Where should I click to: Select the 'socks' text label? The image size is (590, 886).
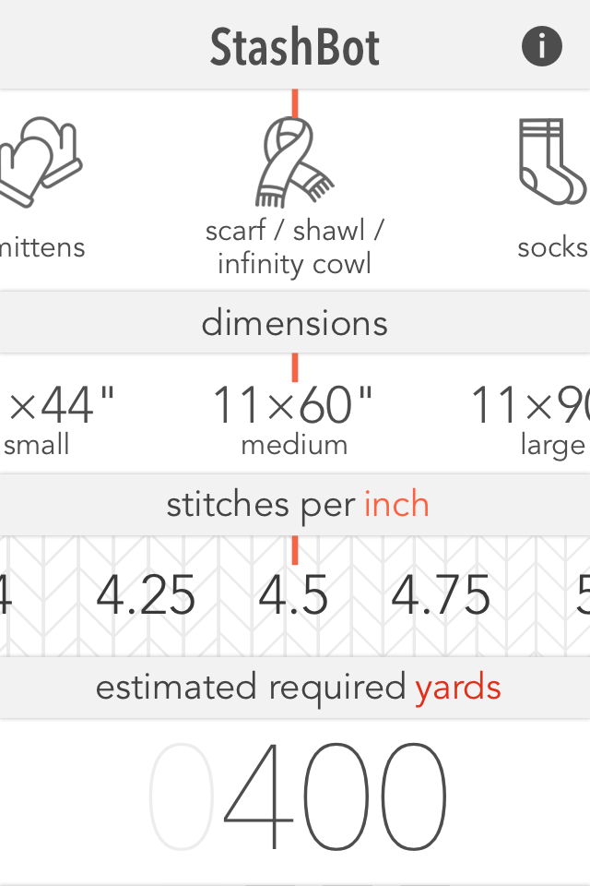click(x=552, y=247)
